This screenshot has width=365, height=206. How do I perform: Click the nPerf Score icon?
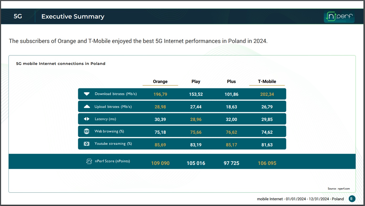[89, 161]
